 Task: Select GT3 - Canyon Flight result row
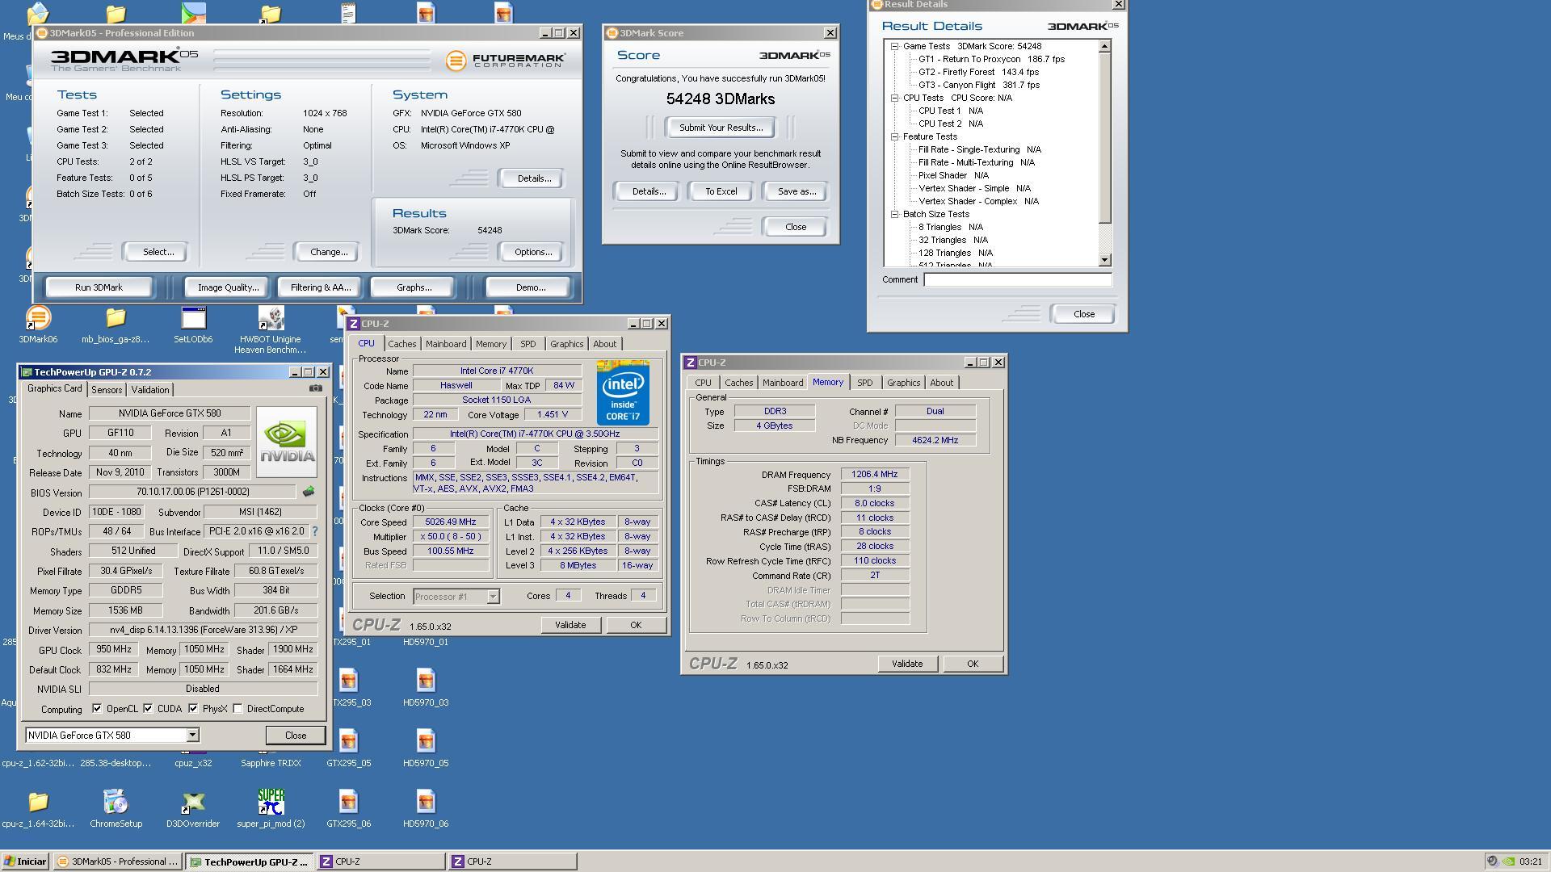tap(978, 85)
